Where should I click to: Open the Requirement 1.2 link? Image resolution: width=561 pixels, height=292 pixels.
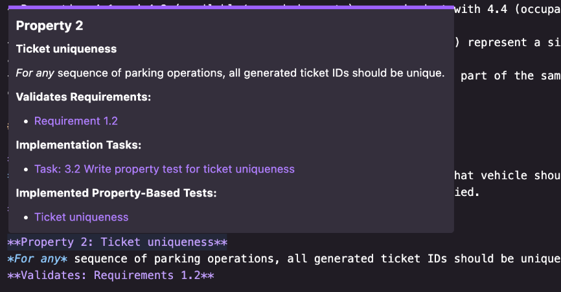tap(76, 121)
